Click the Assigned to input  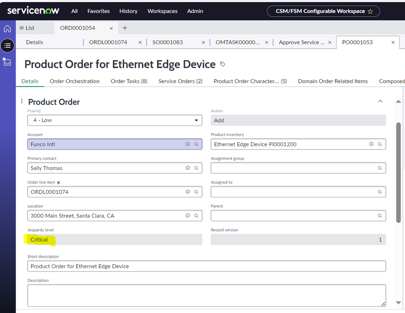click(x=299, y=192)
